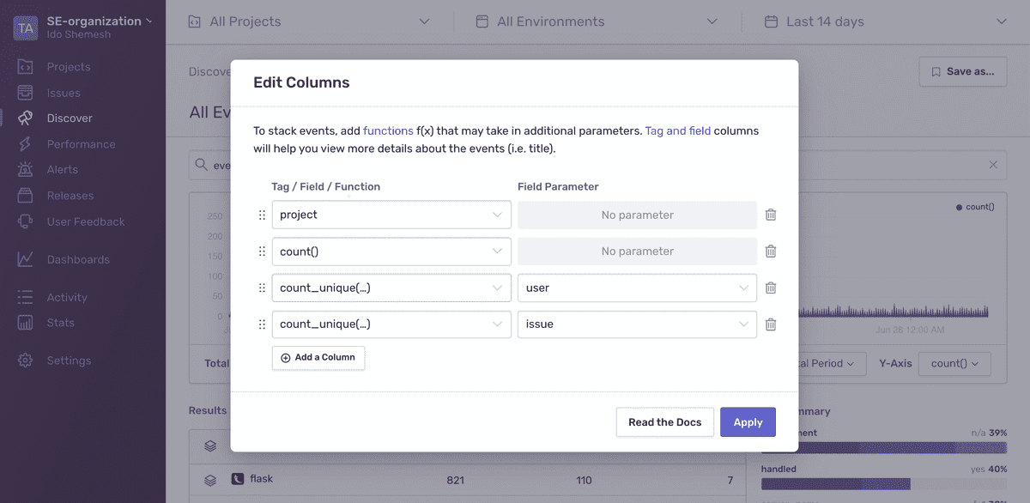Open the issue field parameter dropdown
Viewport: 1030px width, 503px height.
(x=637, y=324)
